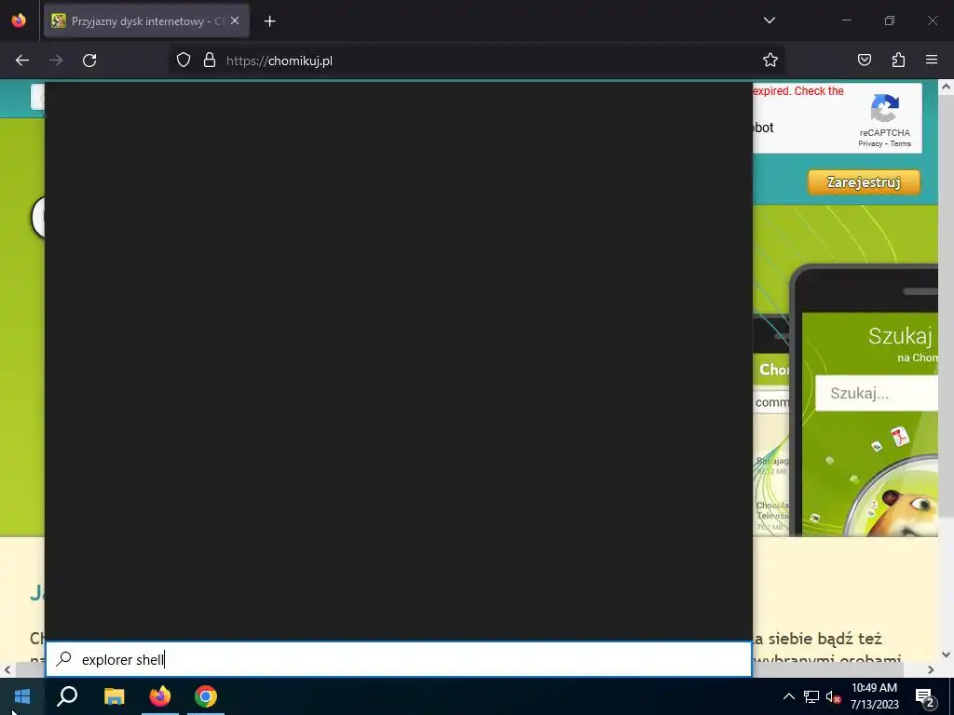Open the network status tray icon
The width and height of the screenshot is (954, 715).
tap(811, 696)
